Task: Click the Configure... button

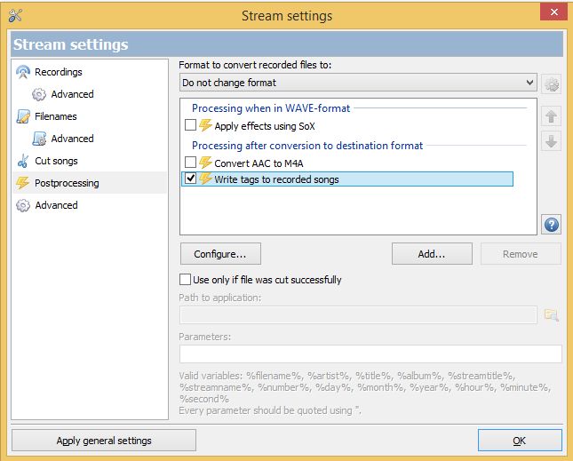Action: 220,253
